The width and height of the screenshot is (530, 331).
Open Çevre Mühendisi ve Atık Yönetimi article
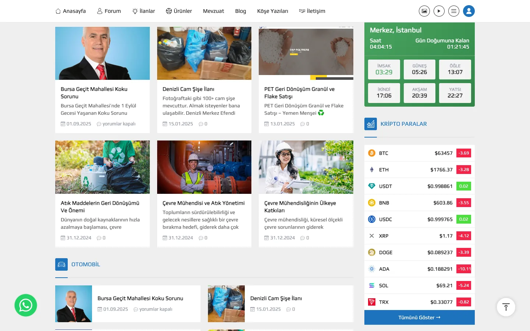[x=204, y=203]
